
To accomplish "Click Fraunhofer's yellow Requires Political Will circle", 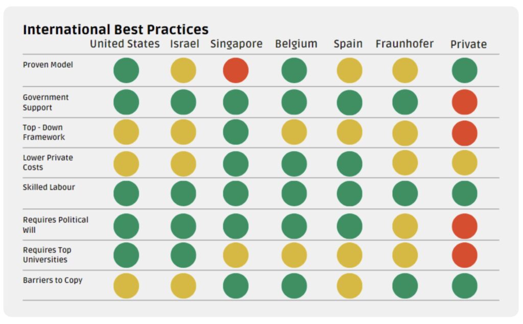I will (405, 226).
